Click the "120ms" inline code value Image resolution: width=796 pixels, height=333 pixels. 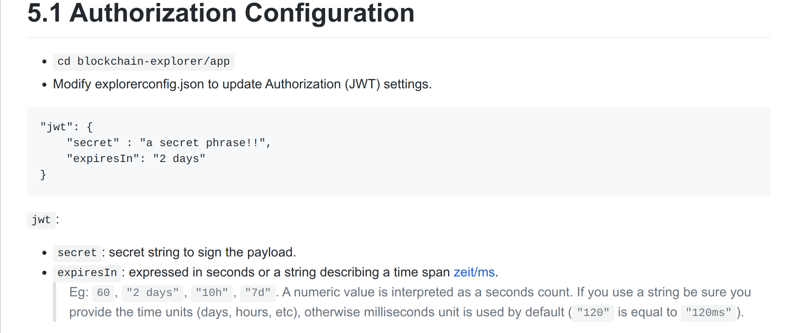pyautogui.click(x=708, y=313)
